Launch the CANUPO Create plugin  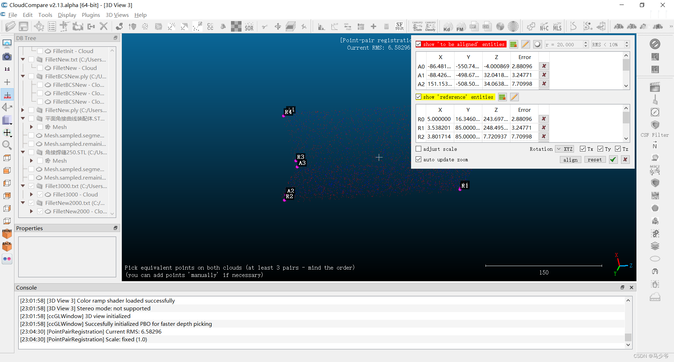[417, 26]
